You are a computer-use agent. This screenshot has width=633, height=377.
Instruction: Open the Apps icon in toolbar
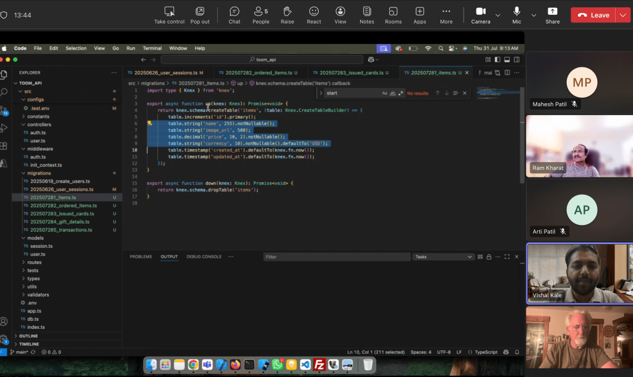(420, 12)
